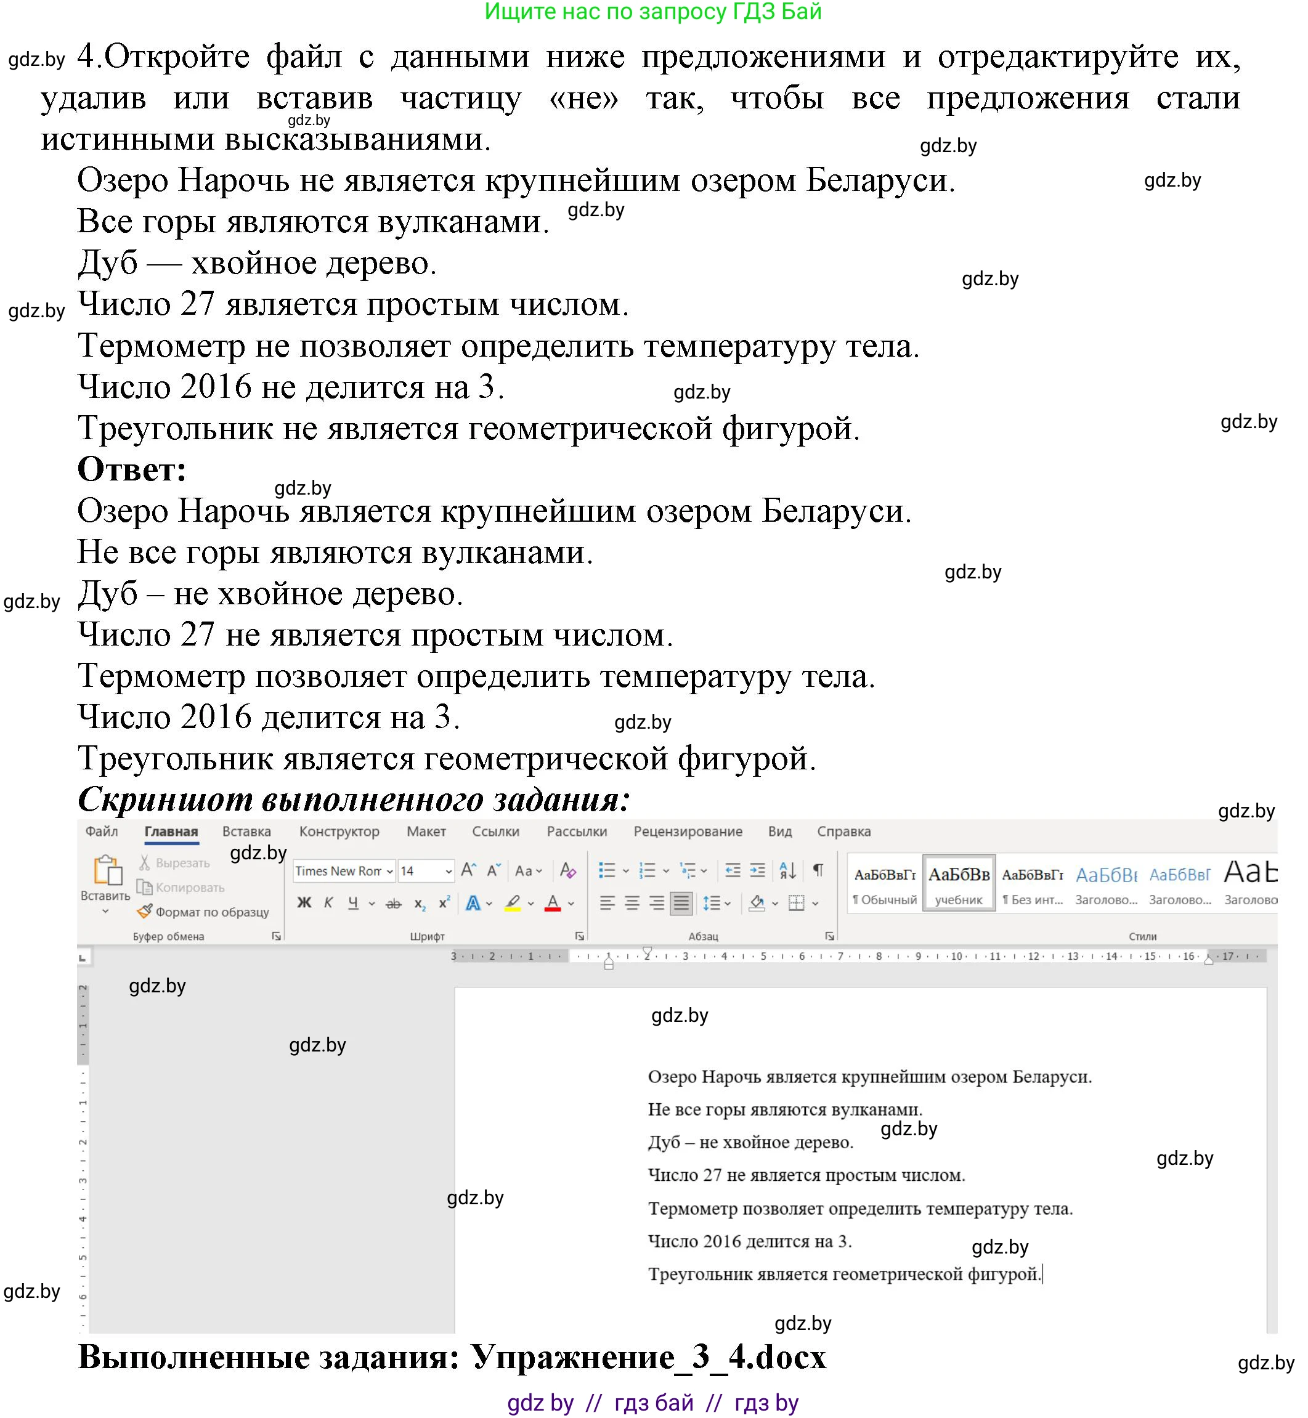The image size is (1308, 1418).
Task: Toggle centered paragraph alignment
Action: (632, 904)
